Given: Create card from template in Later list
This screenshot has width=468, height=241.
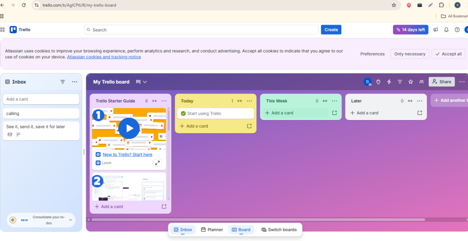Looking at the screenshot, I should click(x=420, y=113).
